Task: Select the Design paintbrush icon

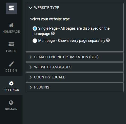Action: [11, 64]
